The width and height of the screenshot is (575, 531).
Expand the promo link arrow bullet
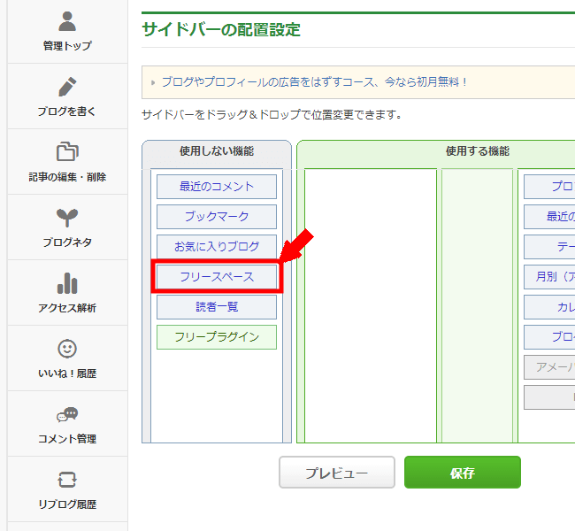point(153,82)
